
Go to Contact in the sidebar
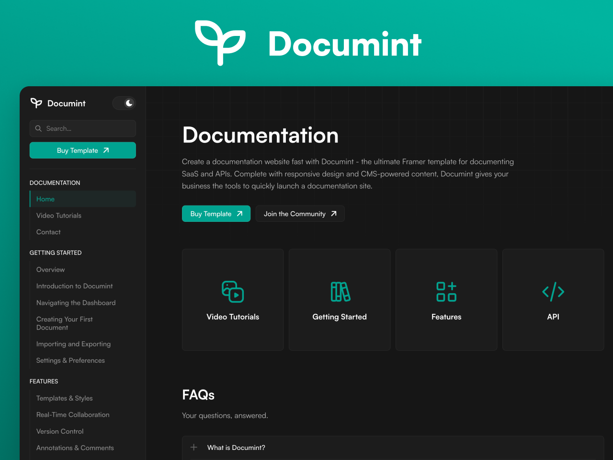tap(48, 232)
